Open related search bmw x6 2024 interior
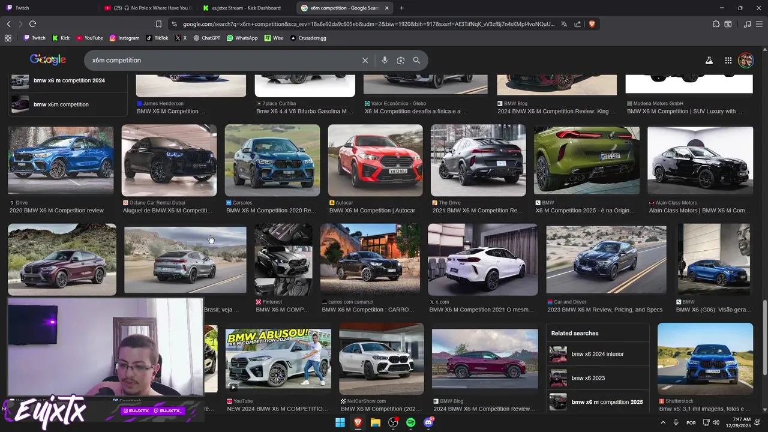 (x=598, y=354)
